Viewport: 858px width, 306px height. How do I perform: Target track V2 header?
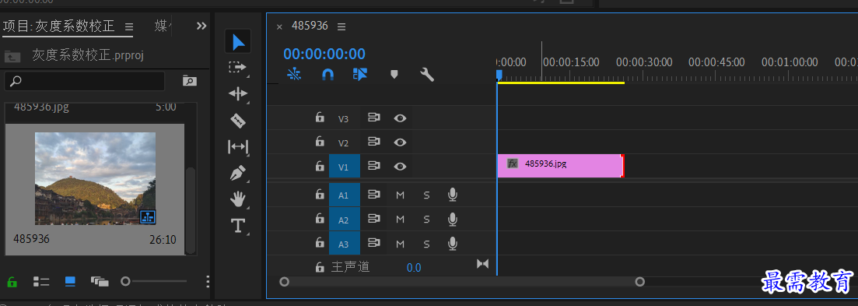click(344, 142)
